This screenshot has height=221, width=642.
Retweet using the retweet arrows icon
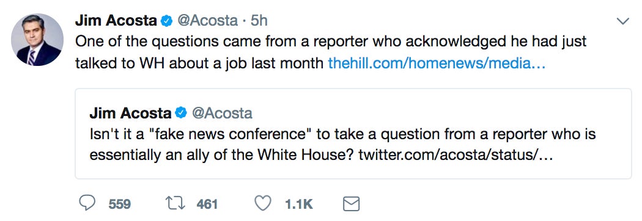(175, 203)
